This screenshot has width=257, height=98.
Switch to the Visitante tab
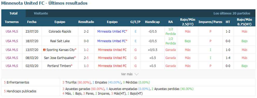[41, 13]
